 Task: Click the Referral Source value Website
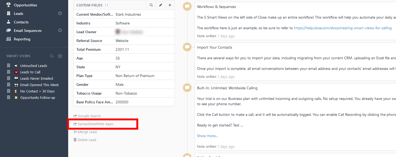[122, 41]
